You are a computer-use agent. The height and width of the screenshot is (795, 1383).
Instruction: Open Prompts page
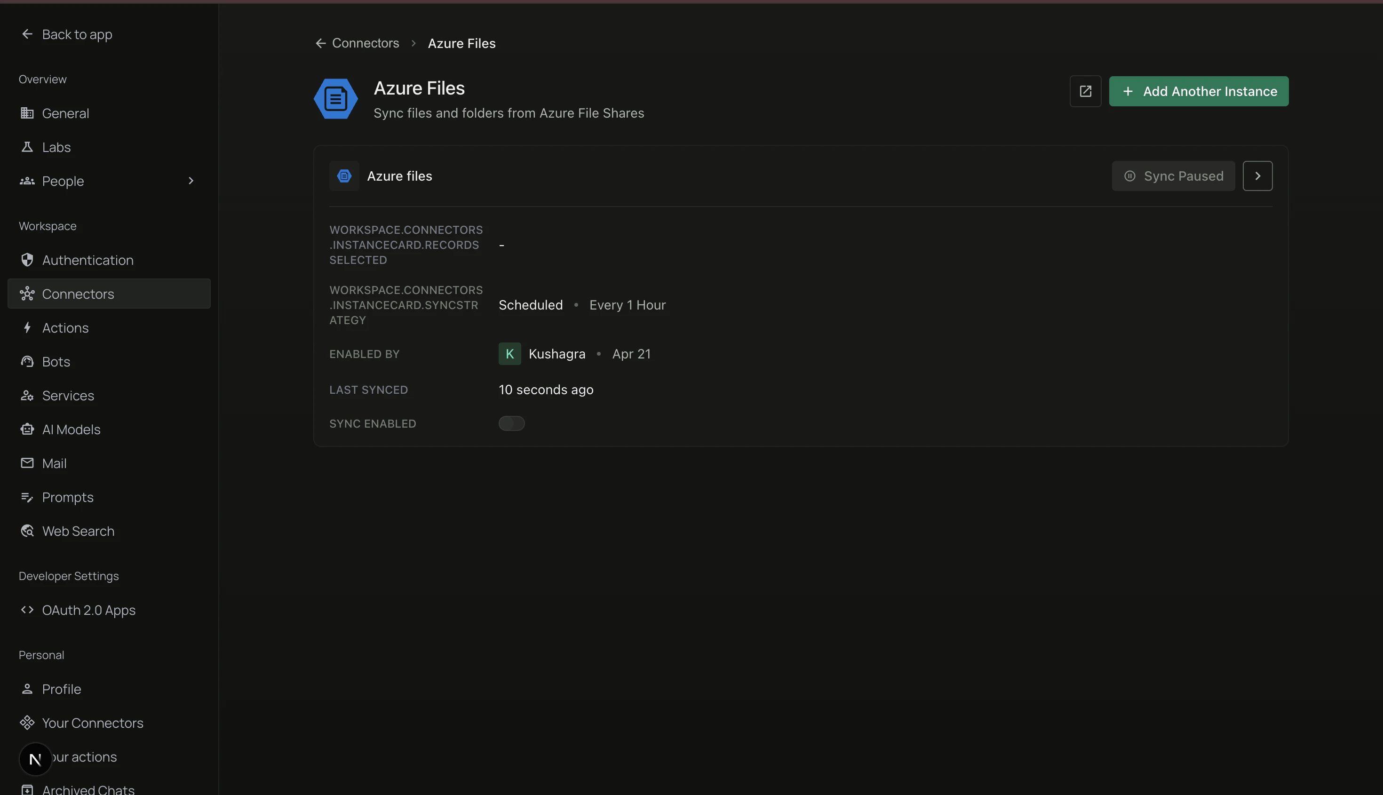point(109,497)
